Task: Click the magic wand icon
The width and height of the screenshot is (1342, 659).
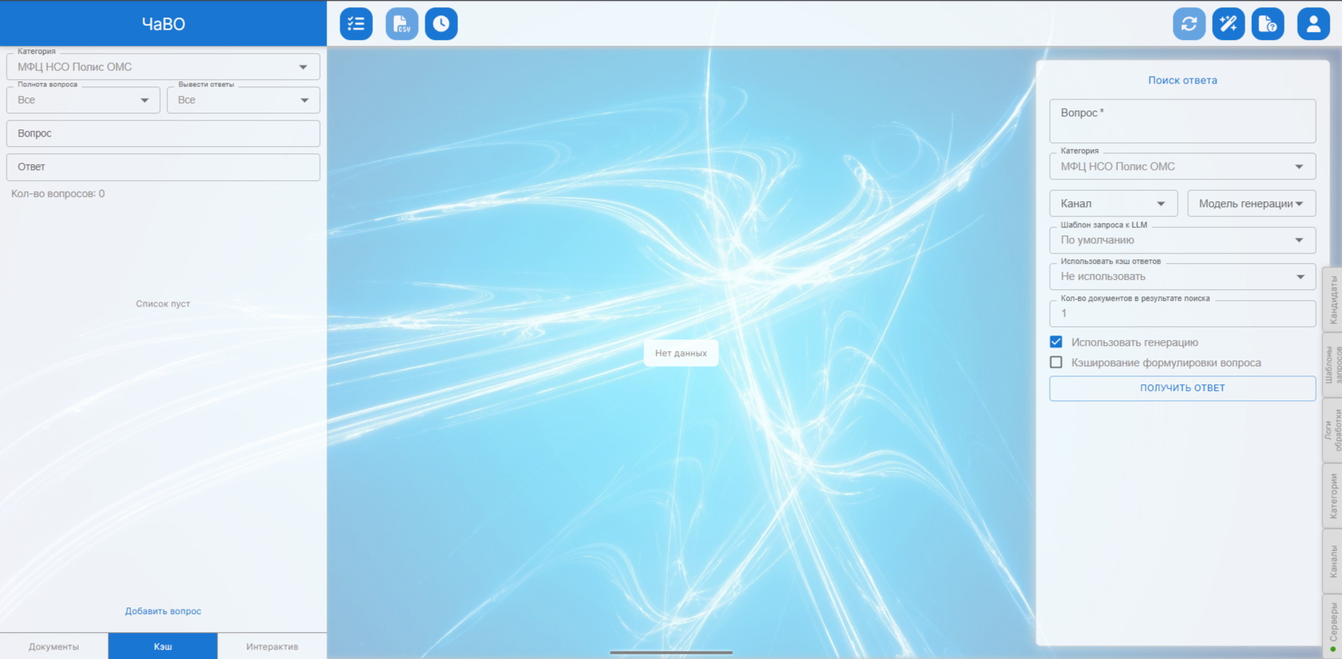Action: pyautogui.click(x=1229, y=24)
